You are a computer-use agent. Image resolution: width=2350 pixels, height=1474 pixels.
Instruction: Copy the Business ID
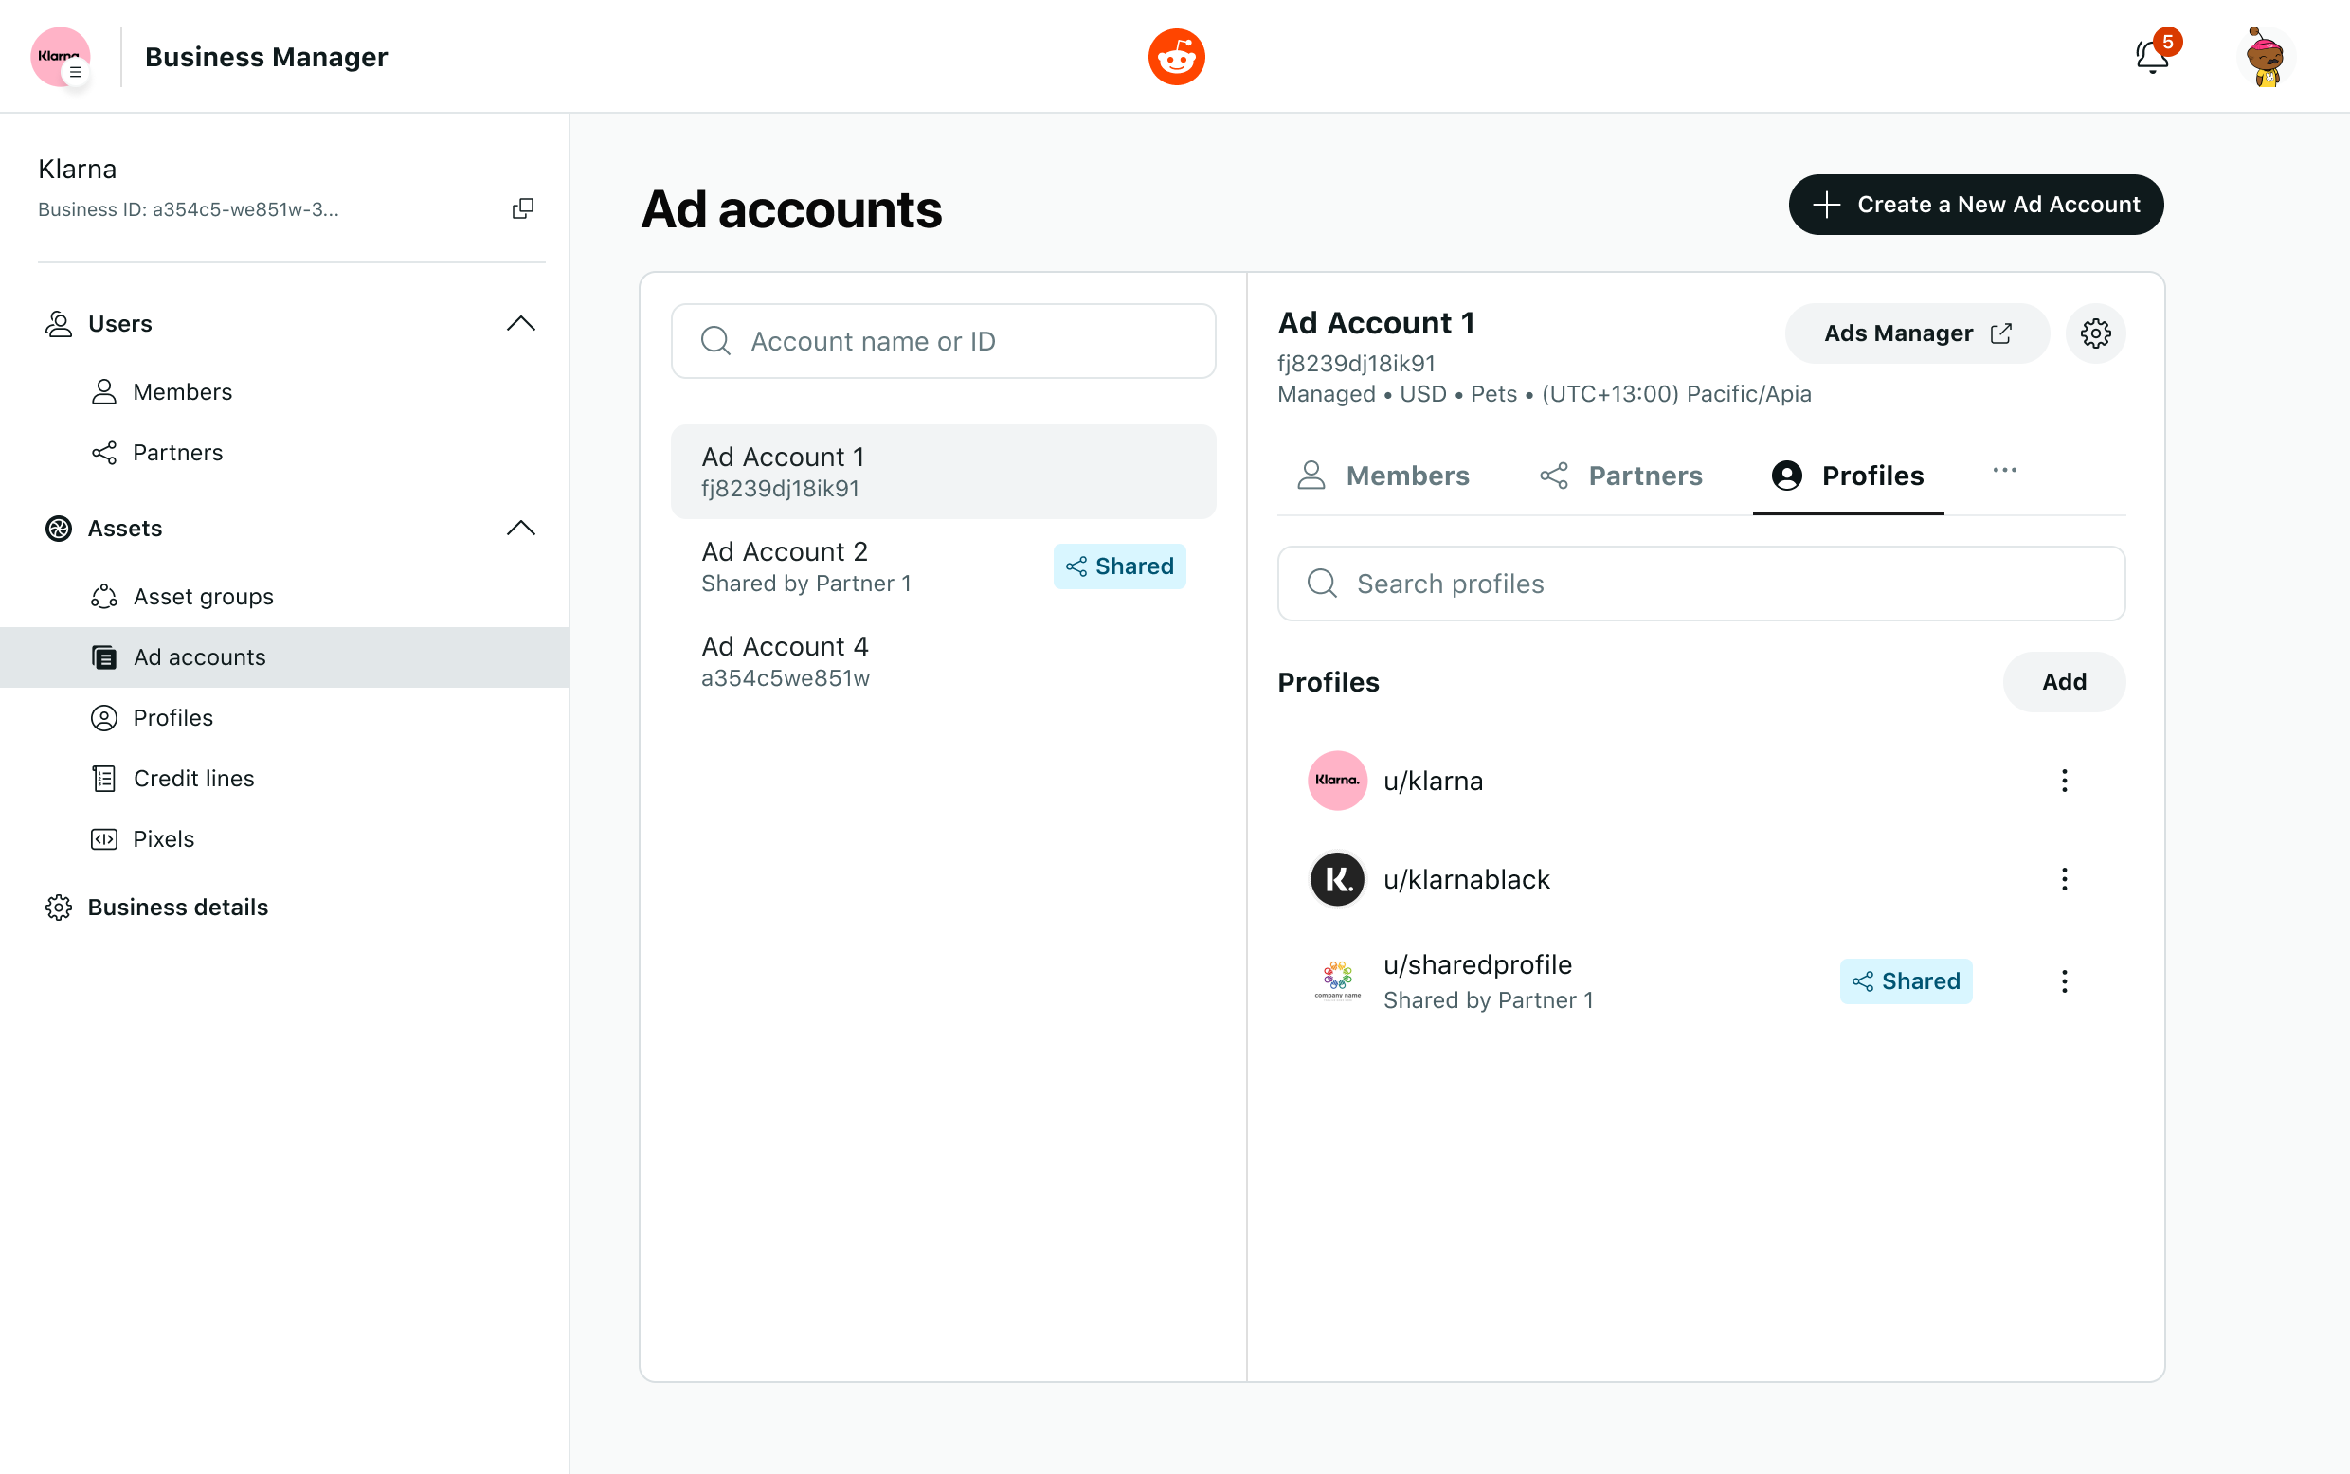523,208
